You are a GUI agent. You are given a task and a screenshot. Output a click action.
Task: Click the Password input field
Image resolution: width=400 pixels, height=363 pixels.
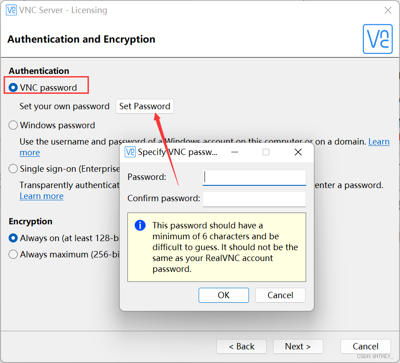pyautogui.click(x=254, y=177)
